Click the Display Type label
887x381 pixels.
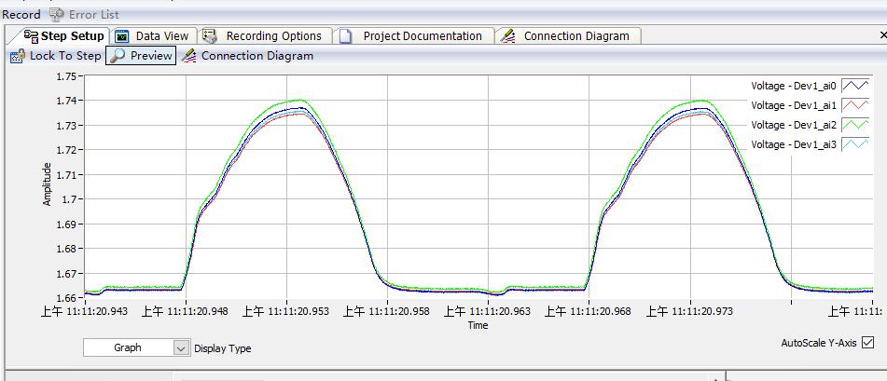[222, 348]
